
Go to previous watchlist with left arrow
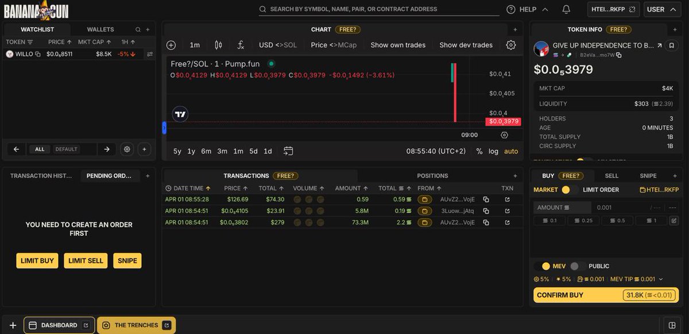coord(16,149)
